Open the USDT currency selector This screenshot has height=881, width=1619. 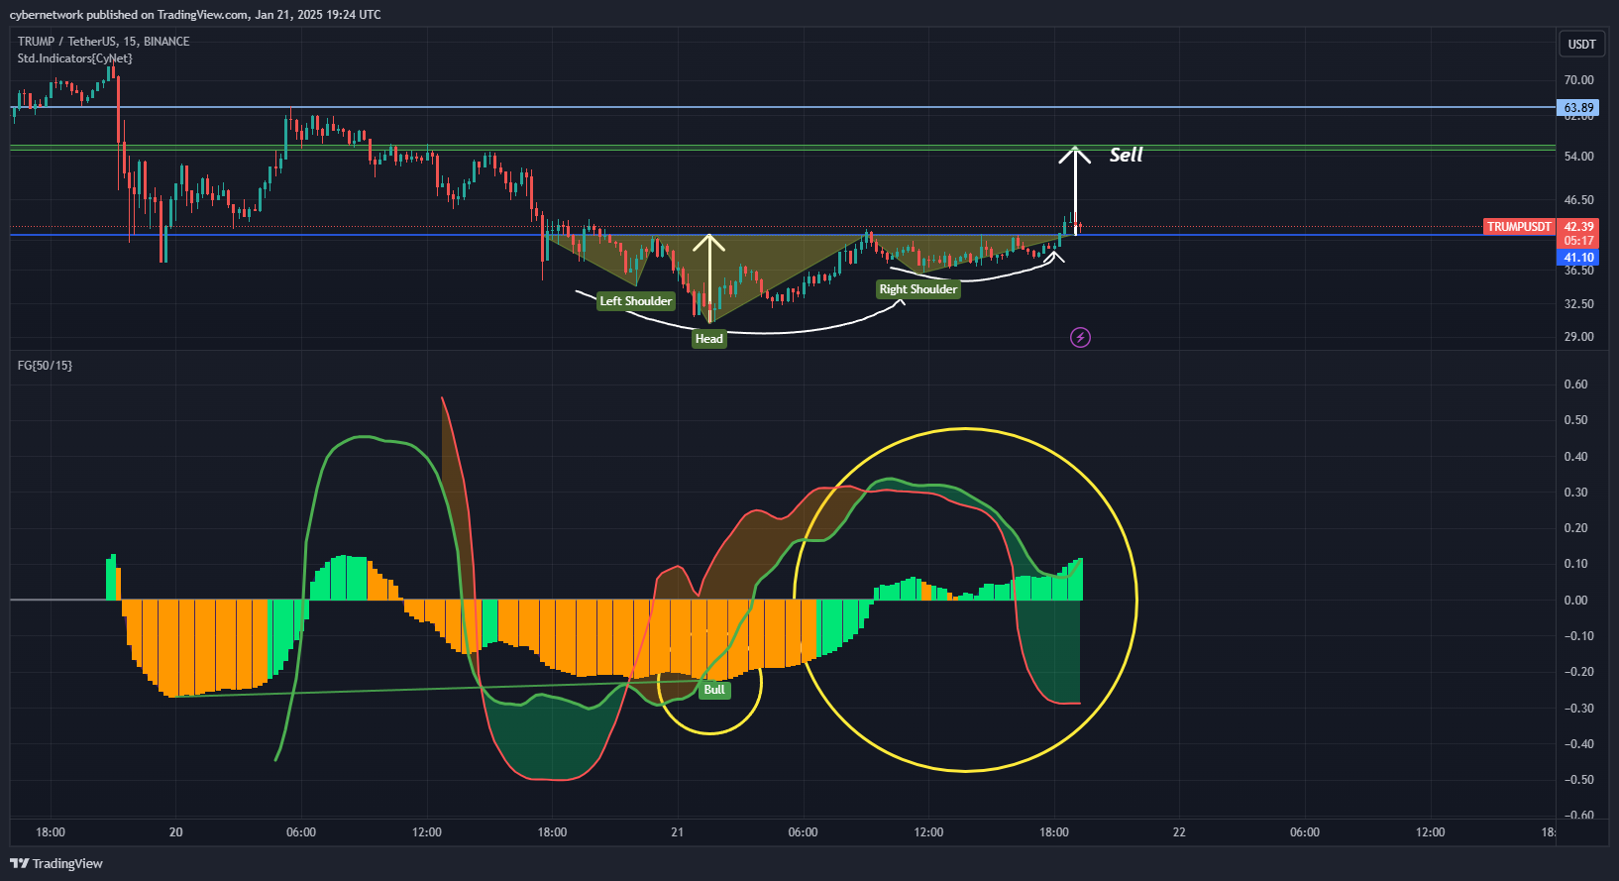coord(1581,44)
